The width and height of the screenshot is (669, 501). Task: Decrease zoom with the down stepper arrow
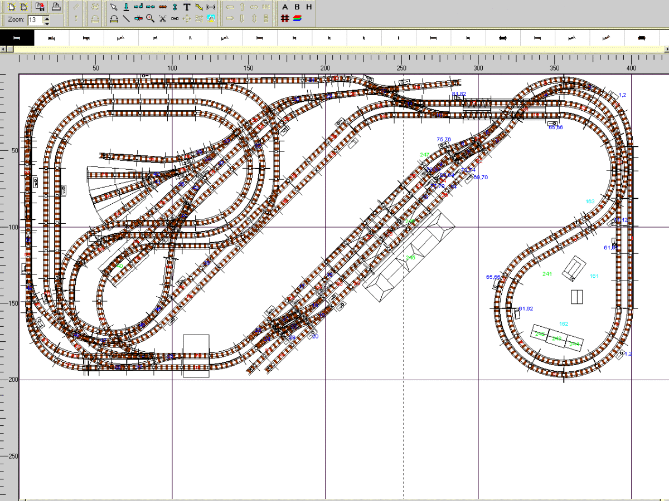point(47,23)
